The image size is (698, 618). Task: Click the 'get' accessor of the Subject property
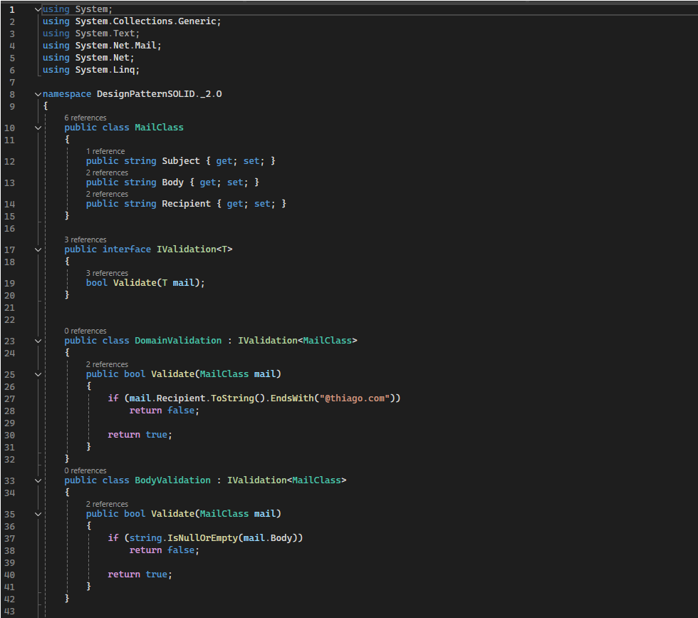[224, 161]
